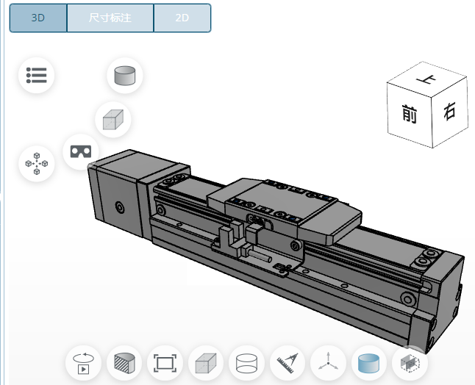Switch to the wireframe cylinder display
The image size is (475, 385).
coord(246,363)
